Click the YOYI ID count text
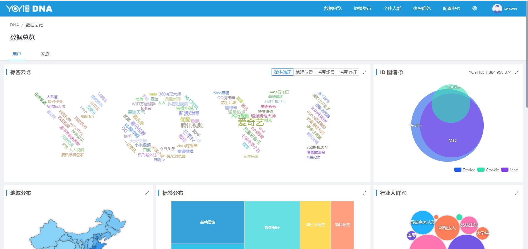The height and width of the screenshot is (249, 528). tap(490, 72)
